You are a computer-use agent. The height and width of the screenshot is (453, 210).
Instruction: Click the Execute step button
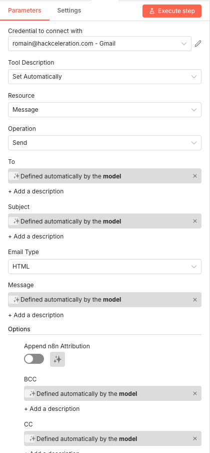[172, 11]
